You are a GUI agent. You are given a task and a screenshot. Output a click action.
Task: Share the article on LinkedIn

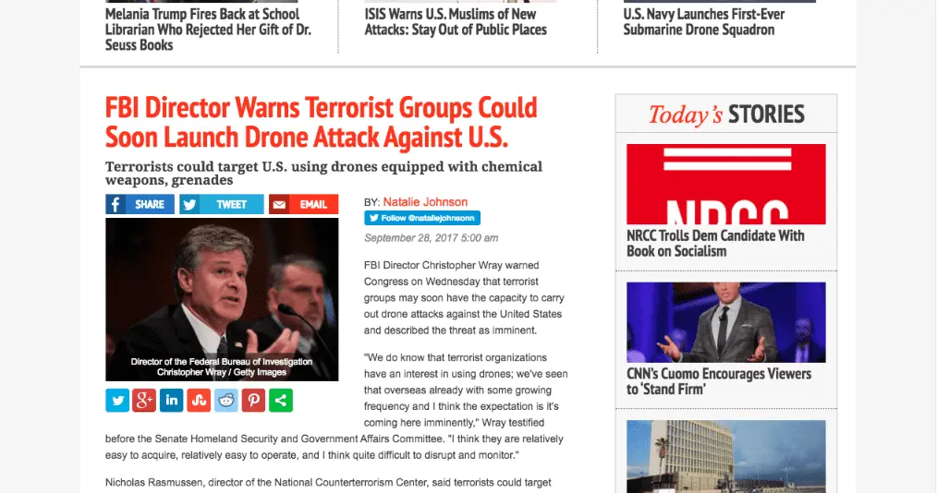172,401
